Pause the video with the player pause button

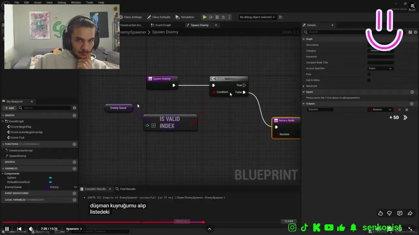[7, 229]
